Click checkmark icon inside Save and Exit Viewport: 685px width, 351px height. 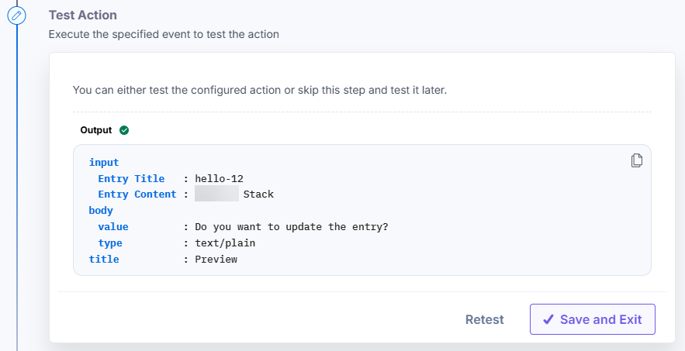click(x=548, y=319)
